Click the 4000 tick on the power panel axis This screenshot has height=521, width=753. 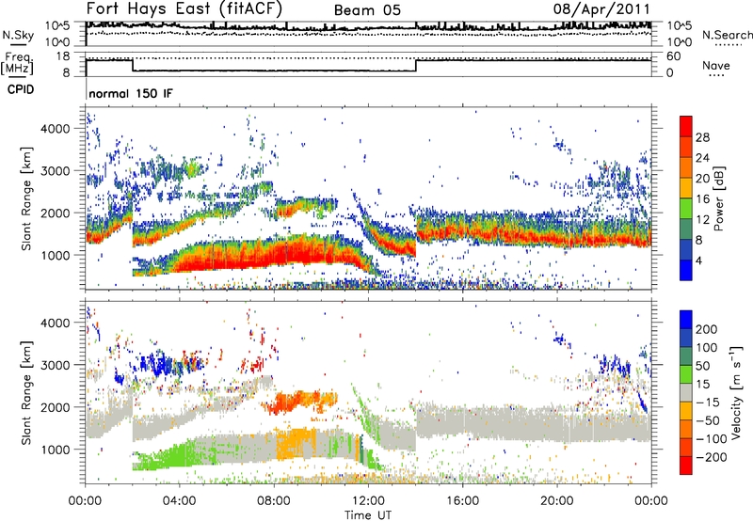point(55,129)
